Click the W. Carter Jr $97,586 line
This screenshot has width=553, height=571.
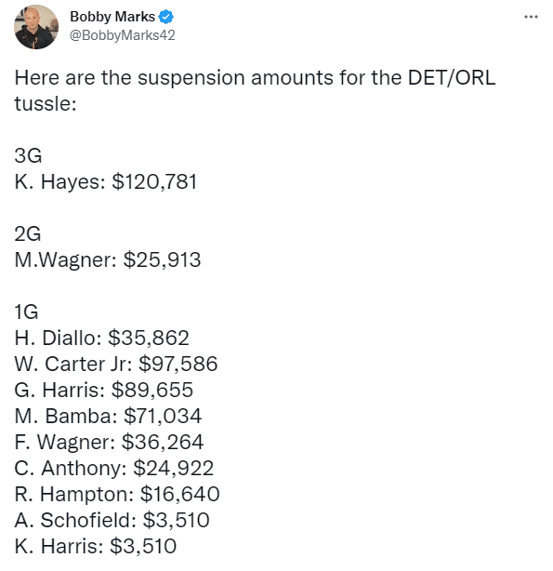116,364
